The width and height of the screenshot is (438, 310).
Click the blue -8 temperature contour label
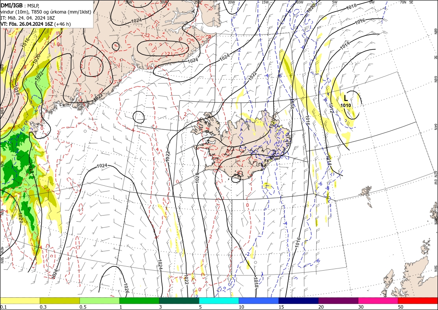[328, 188]
